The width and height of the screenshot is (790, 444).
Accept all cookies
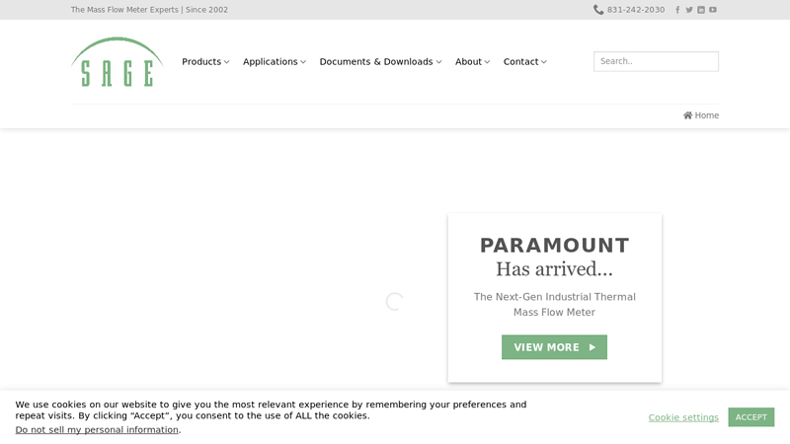tap(751, 417)
